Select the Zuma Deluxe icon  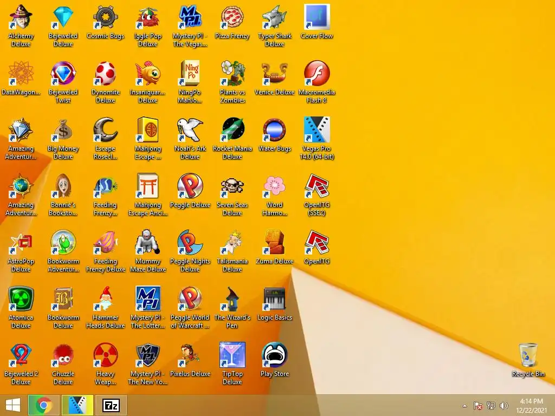[275, 242]
